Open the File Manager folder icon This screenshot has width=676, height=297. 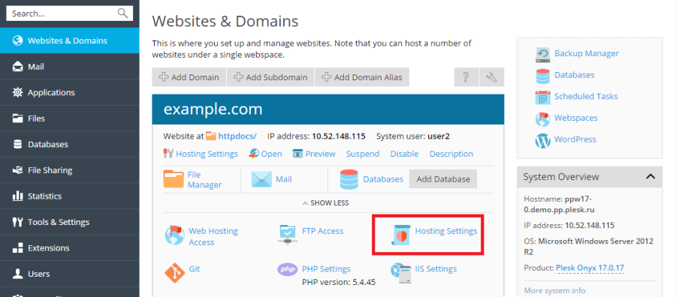(x=174, y=179)
